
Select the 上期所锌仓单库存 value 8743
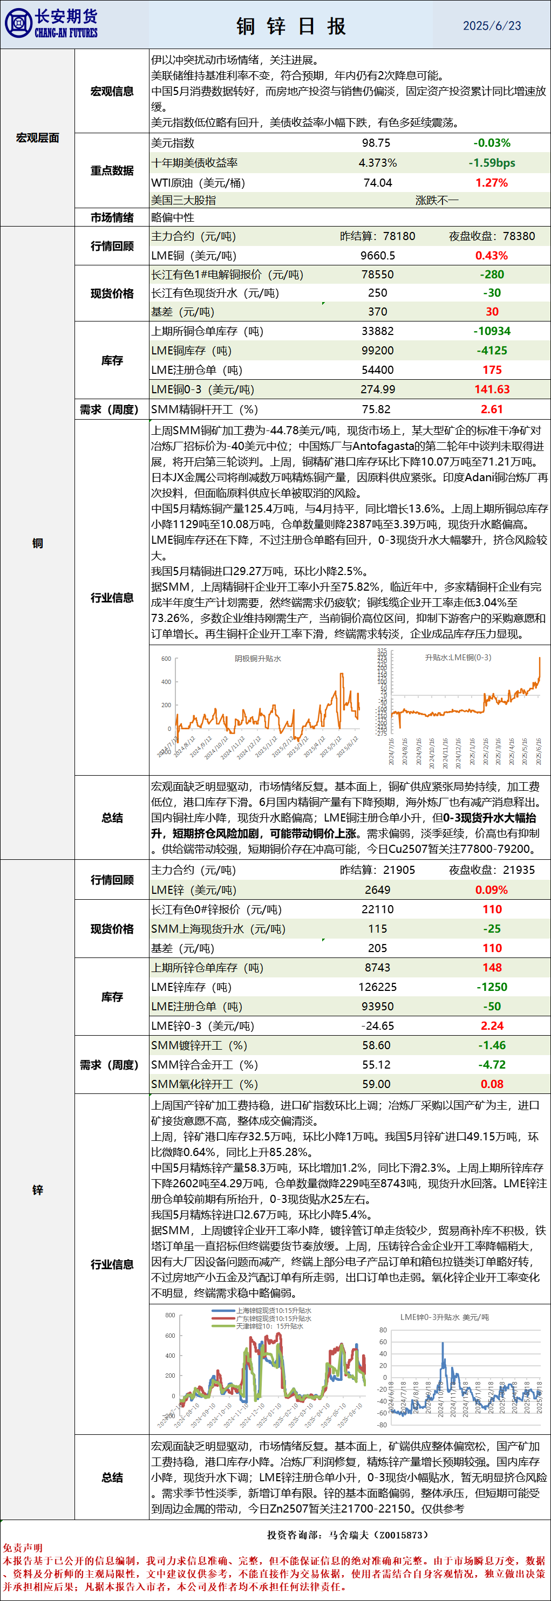pyautogui.click(x=377, y=968)
